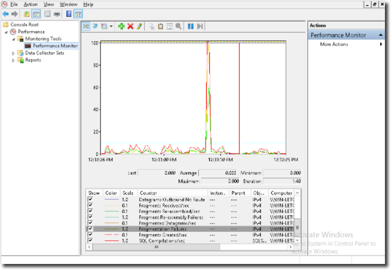Expand Data Collector Sets node
Screen dimensions: 391x270
coord(13,53)
